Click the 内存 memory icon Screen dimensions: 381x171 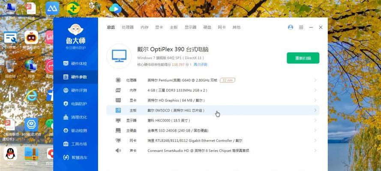pos(118,90)
